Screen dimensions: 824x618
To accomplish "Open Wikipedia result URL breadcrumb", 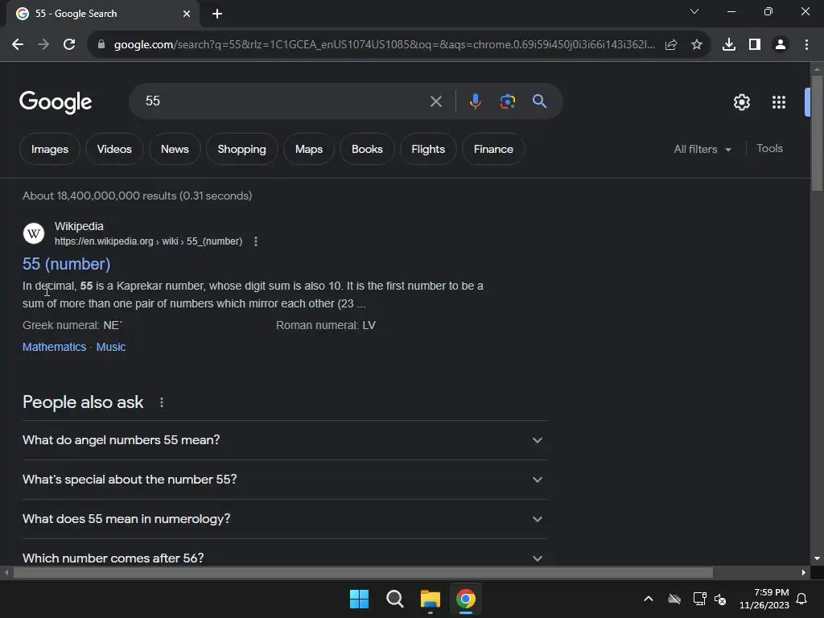I will pos(148,241).
